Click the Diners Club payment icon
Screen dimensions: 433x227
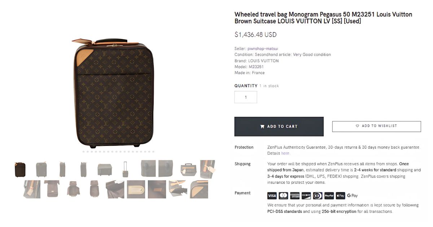[x=318, y=196]
